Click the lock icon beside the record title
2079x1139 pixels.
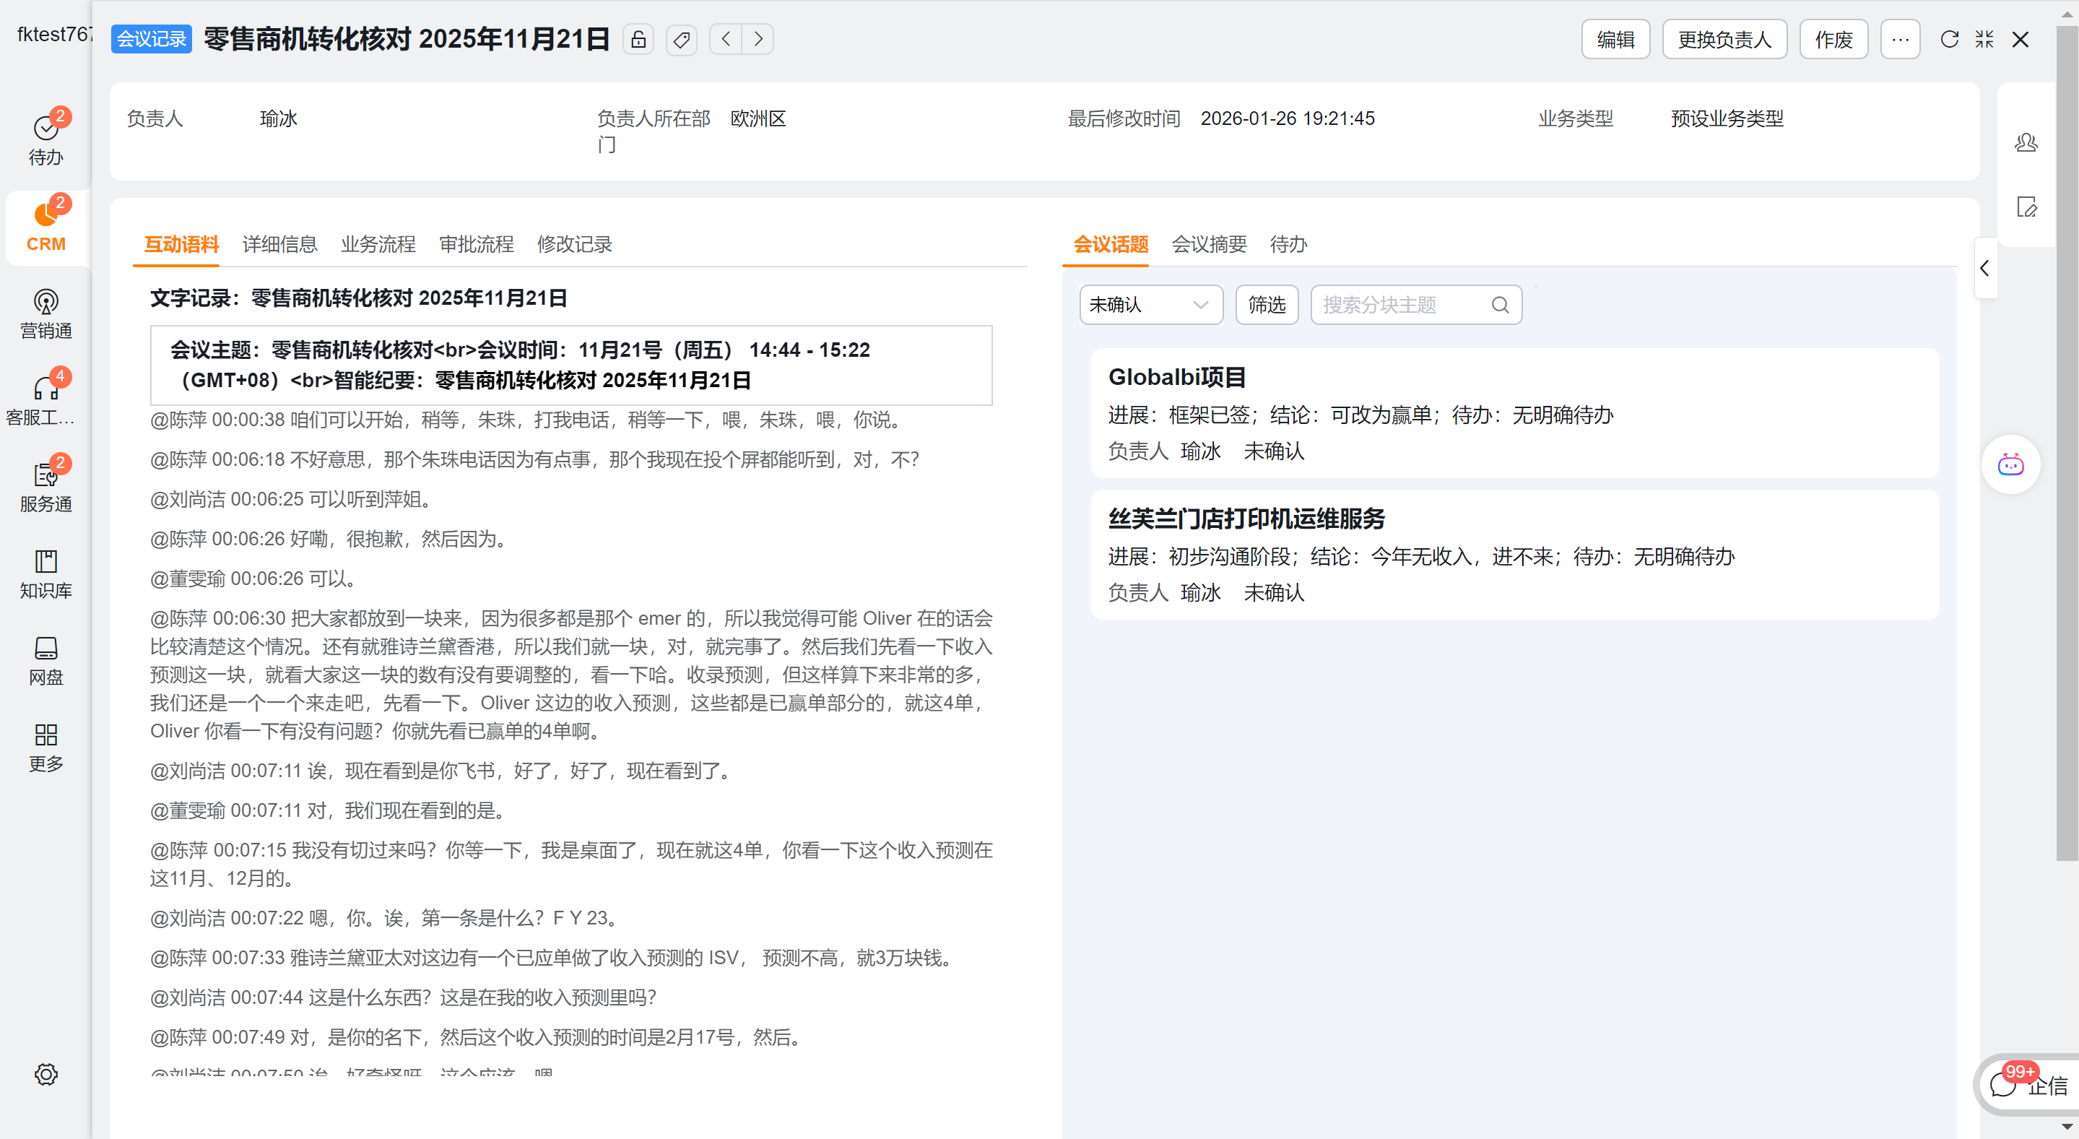tap(638, 39)
